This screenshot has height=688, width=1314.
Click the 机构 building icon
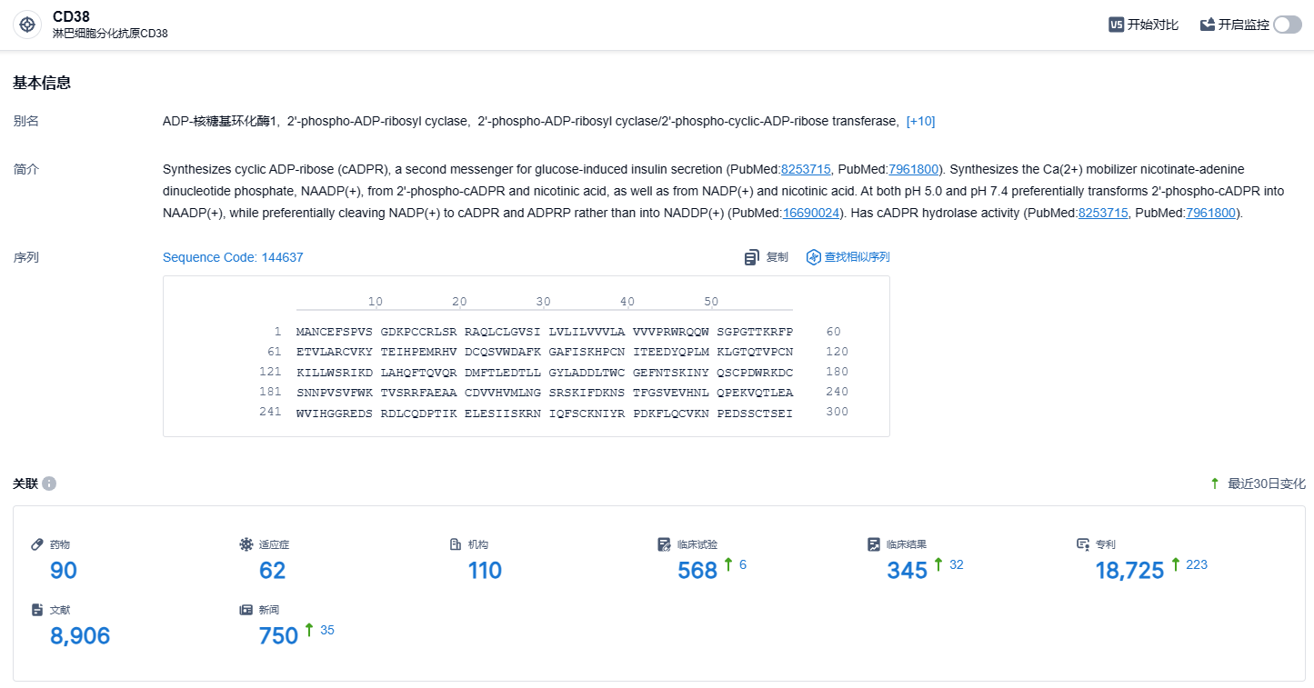456,544
